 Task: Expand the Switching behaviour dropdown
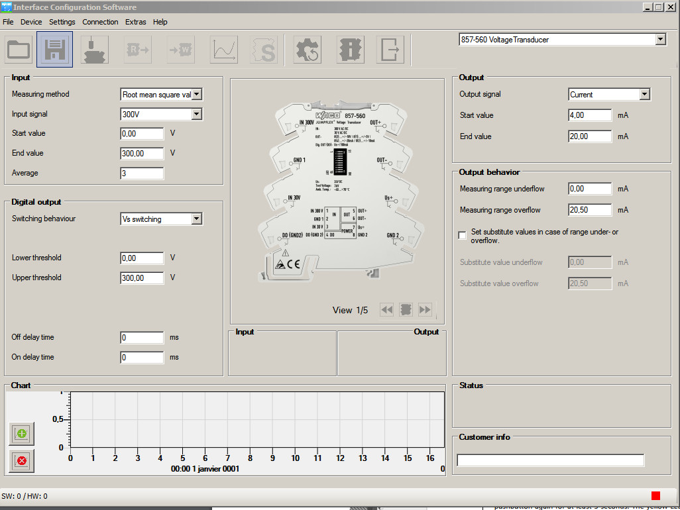[x=196, y=219]
